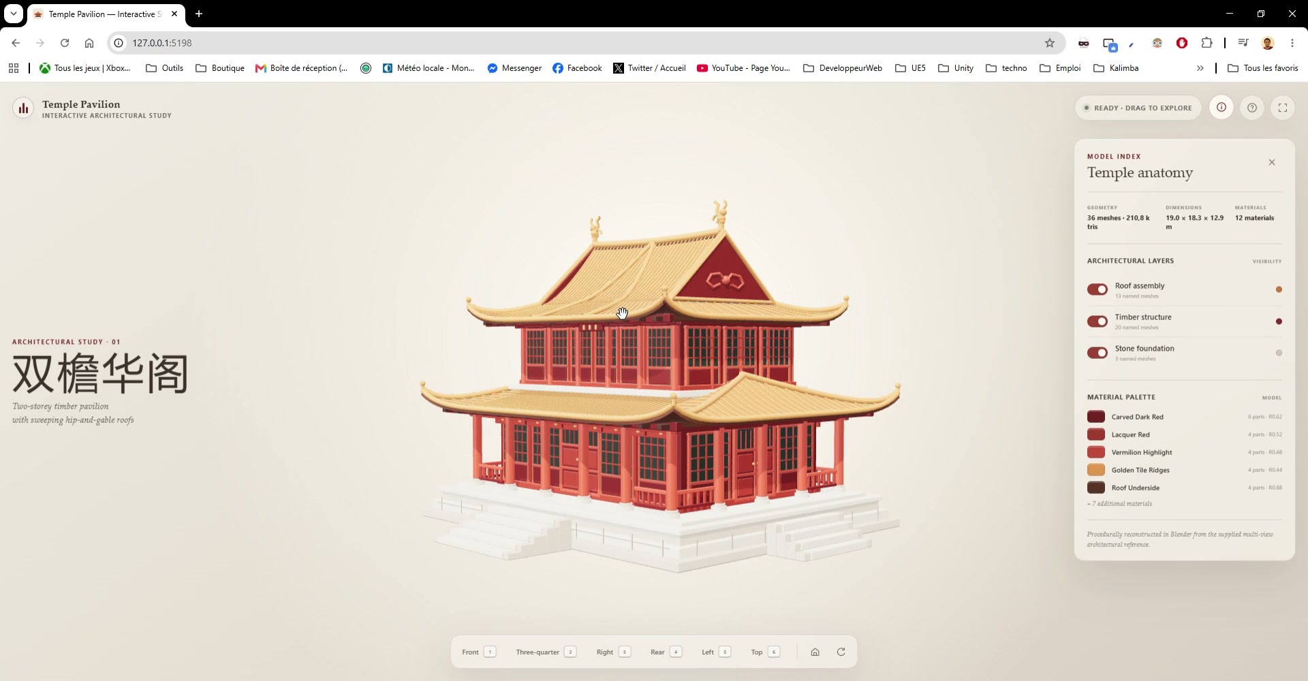Toggle Timber structure layer visibility
The image size is (1308, 681).
click(1097, 321)
